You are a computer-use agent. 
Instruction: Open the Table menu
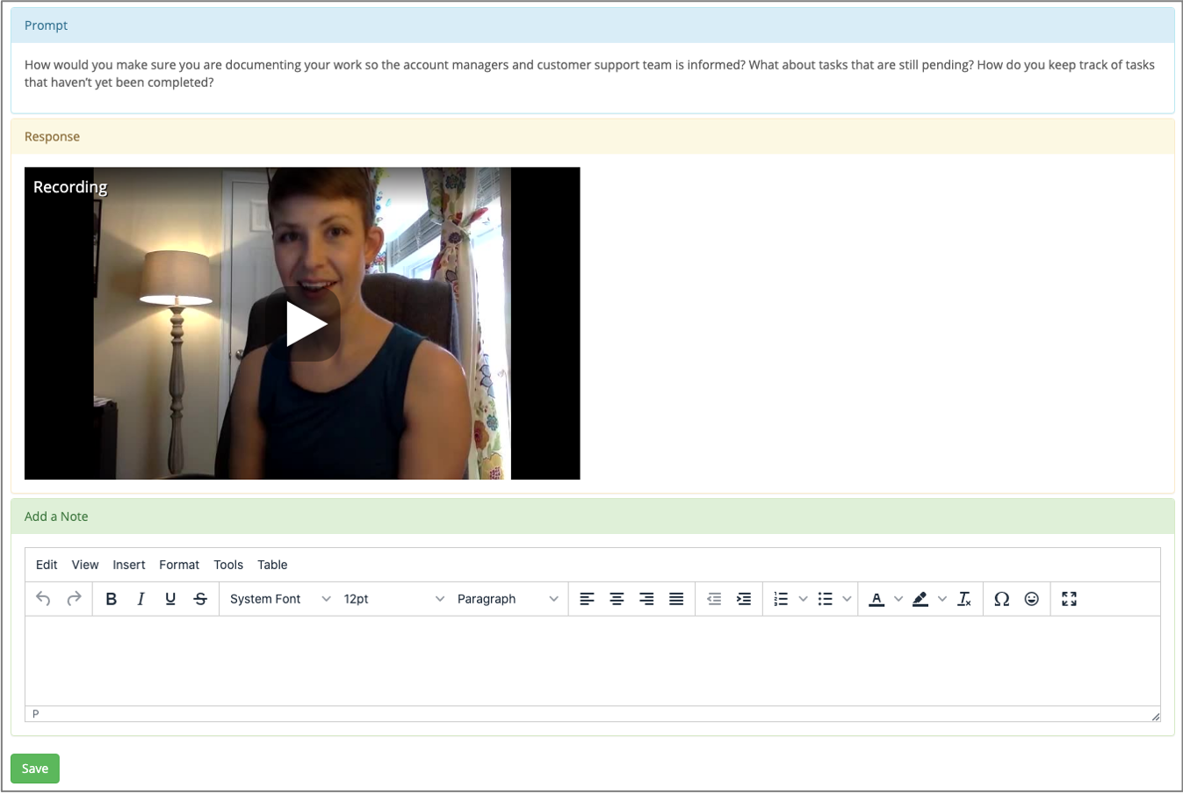pos(272,565)
